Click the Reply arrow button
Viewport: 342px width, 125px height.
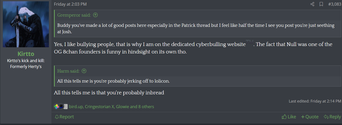(x=332, y=117)
